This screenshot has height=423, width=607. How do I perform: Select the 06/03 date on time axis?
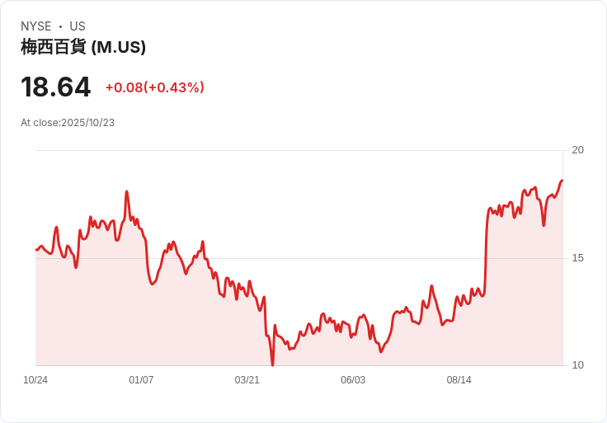coord(353,380)
